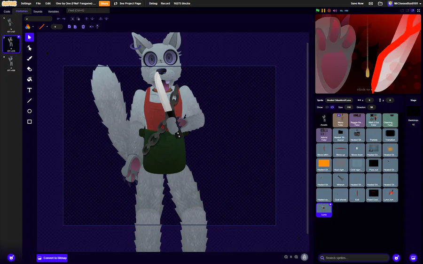423x264 pixels.
Task: Click the Record button
Action: [165, 3]
